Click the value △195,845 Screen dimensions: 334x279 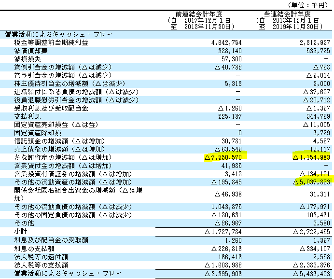click(226, 182)
